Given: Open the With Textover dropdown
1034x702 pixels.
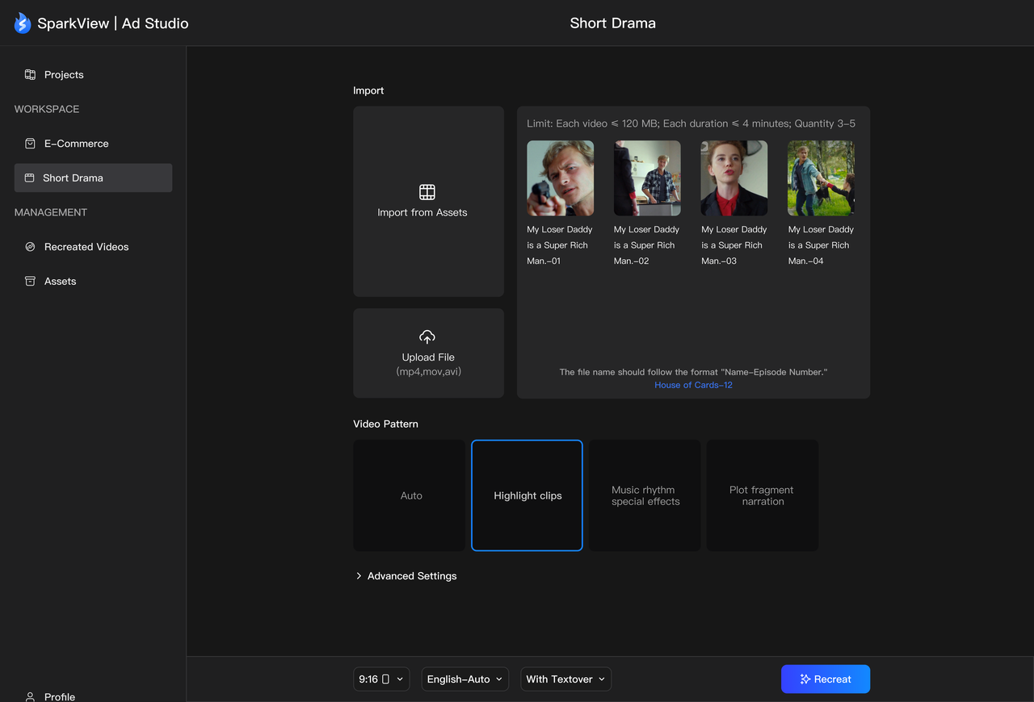Looking at the screenshot, I should click(565, 679).
